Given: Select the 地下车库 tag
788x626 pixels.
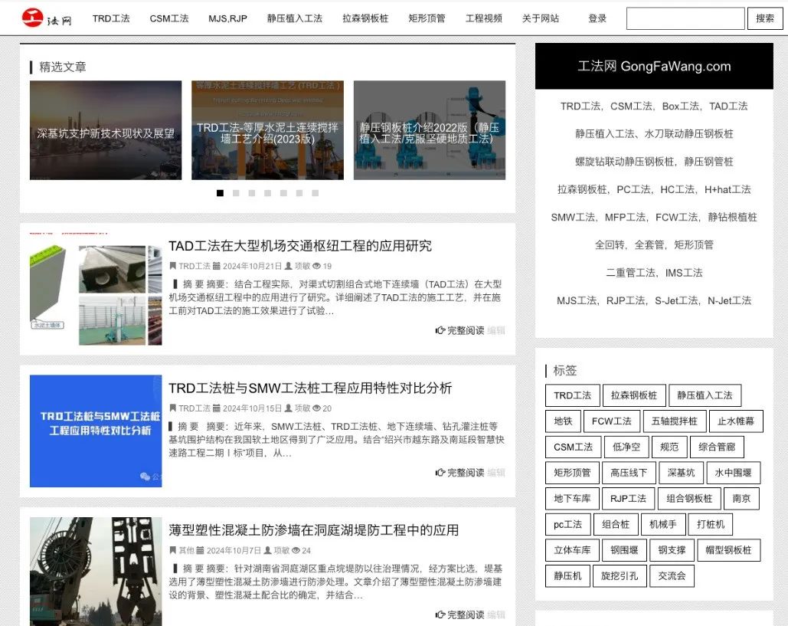Looking at the screenshot, I should click(x=572, y=499).
